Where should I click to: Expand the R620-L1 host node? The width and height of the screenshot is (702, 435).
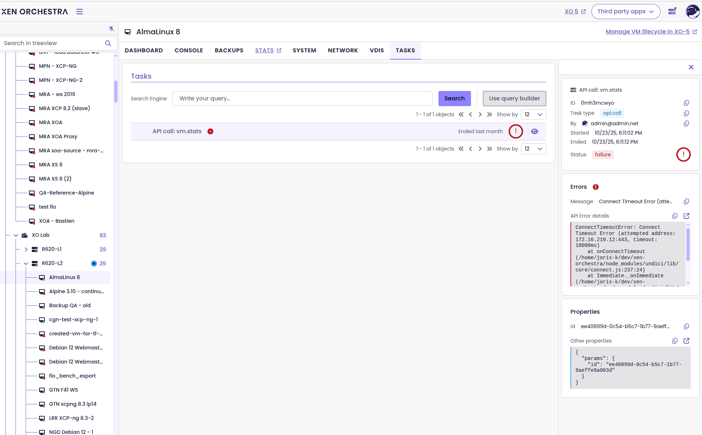pos(26,249)
